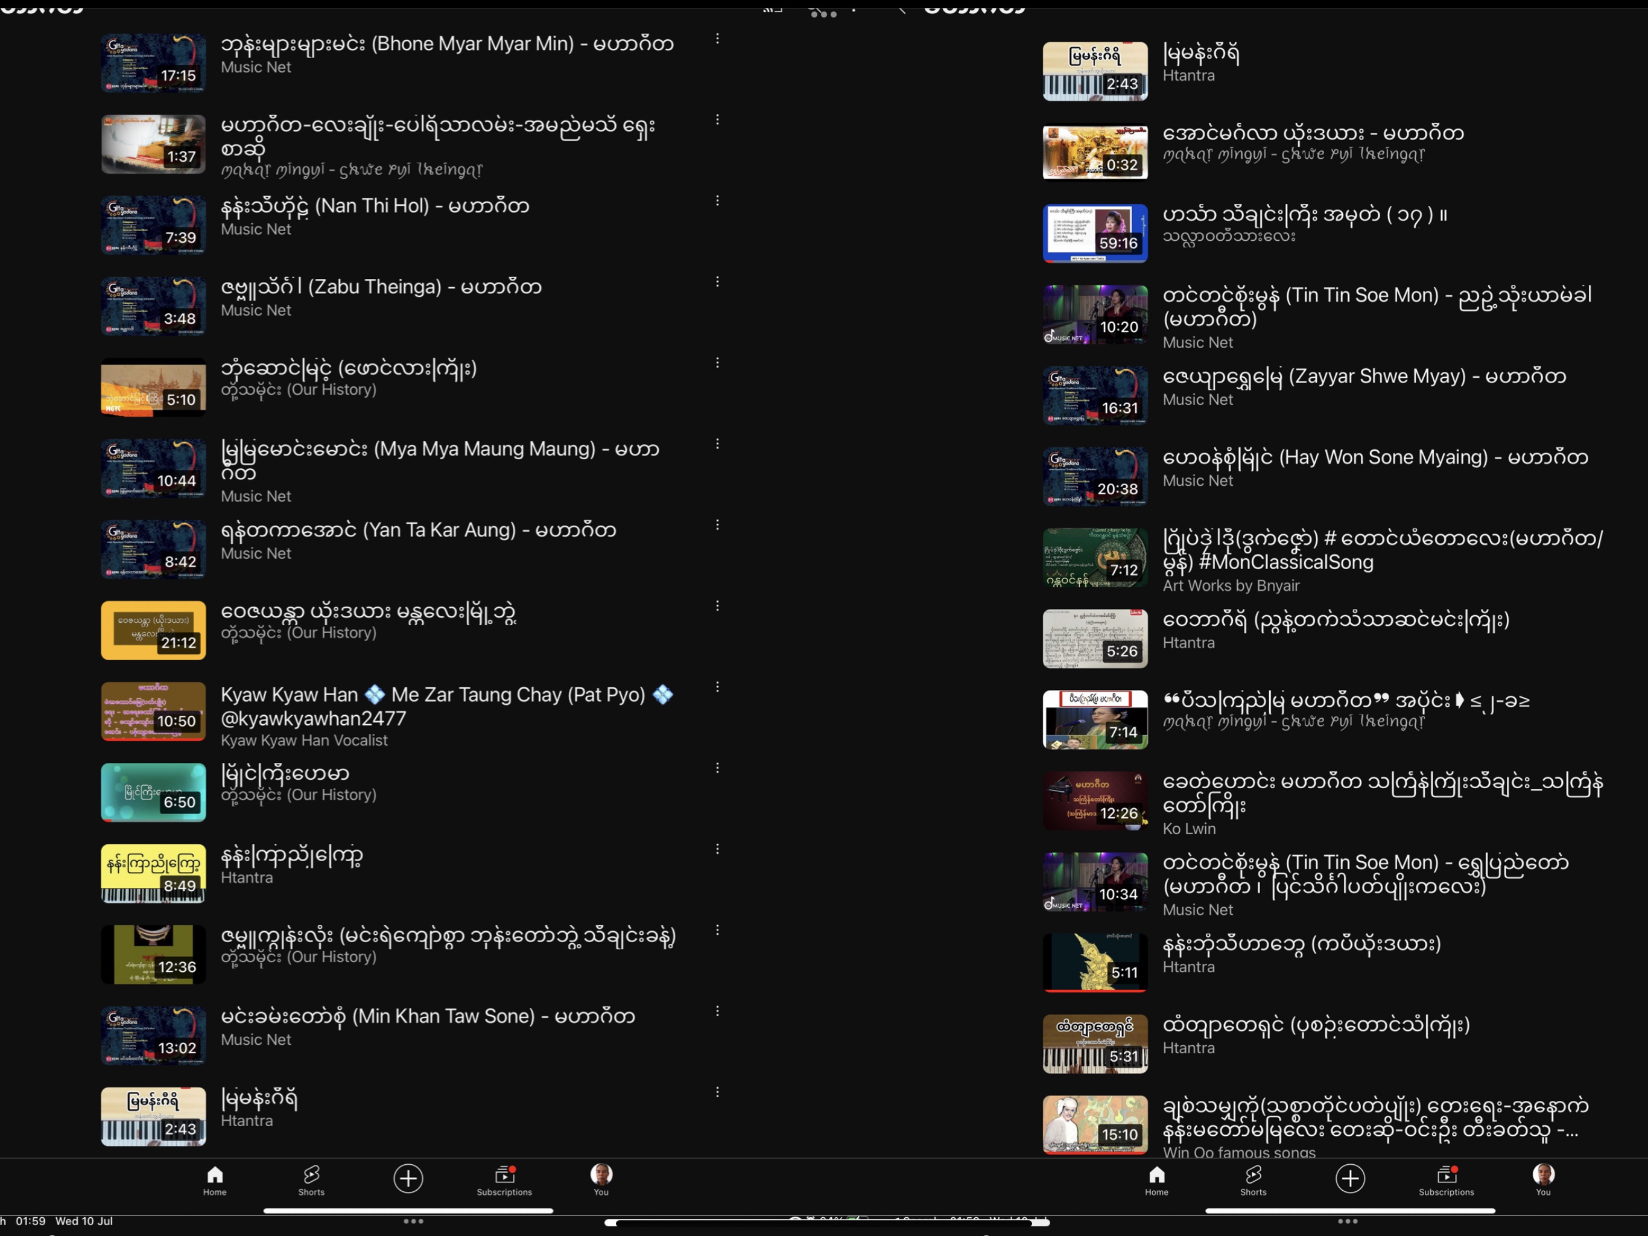The image size is (1648, 1236).
Task: Play Hay Won Sone Myaing video
Action: (x=1094, y=476)
